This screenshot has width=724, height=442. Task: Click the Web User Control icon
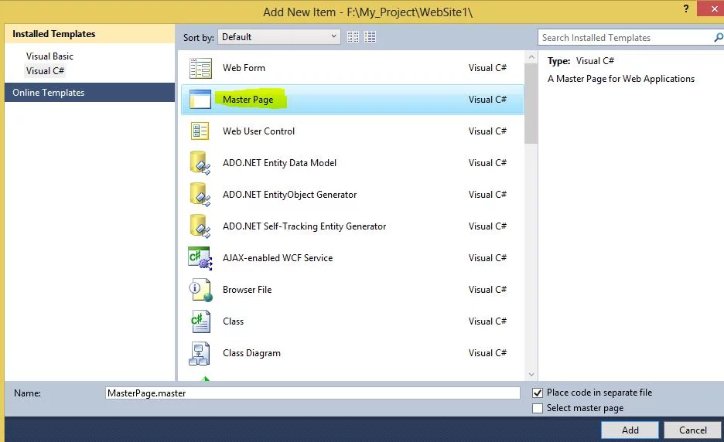200,131
